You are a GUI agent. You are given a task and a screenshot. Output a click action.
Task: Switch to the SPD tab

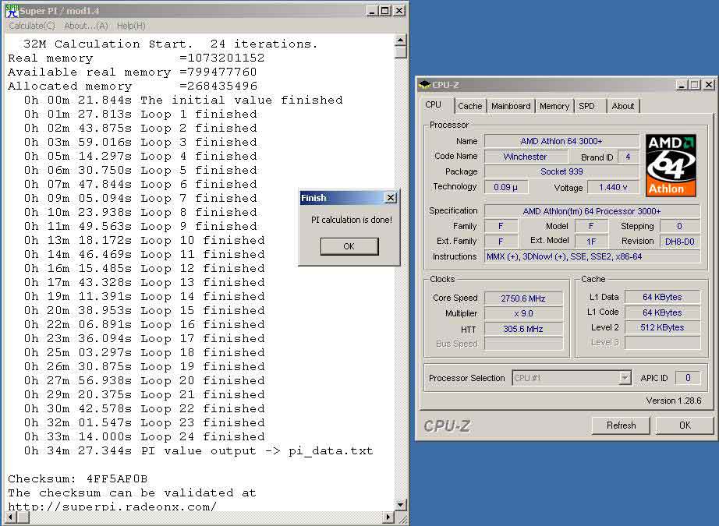586,106
